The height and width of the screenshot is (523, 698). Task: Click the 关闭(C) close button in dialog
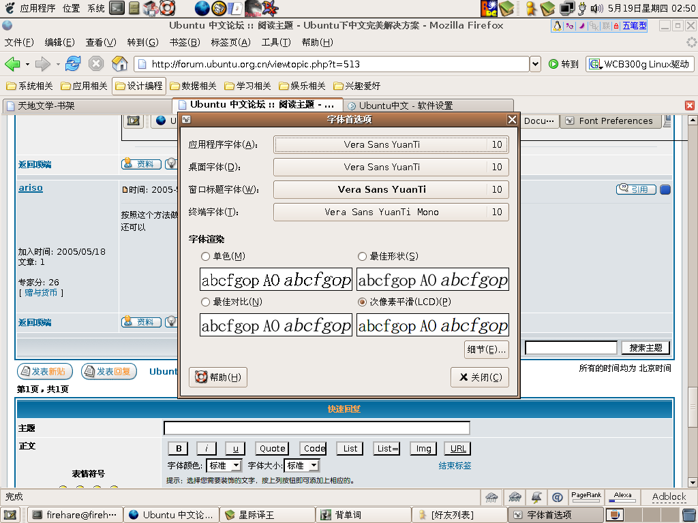(x=480, y=377)
